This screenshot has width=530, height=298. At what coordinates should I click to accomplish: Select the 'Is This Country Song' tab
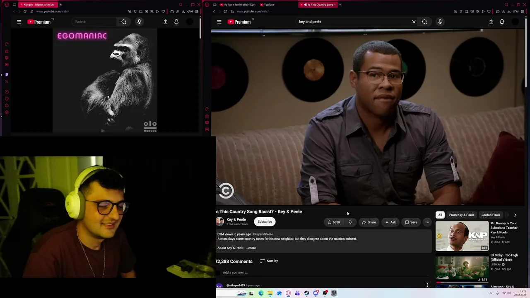click(x=318, y=5)
